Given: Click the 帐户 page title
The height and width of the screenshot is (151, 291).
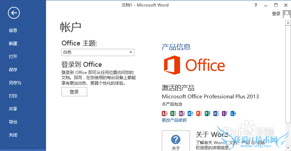Looking at the screenshot, I should (x=70, y=27).
